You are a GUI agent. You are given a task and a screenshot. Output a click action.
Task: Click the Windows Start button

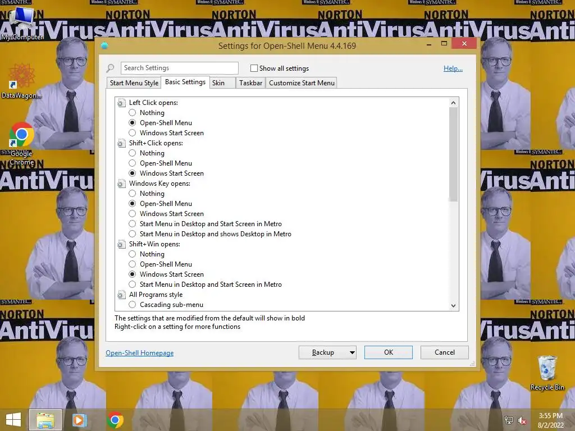pos(13,420)
